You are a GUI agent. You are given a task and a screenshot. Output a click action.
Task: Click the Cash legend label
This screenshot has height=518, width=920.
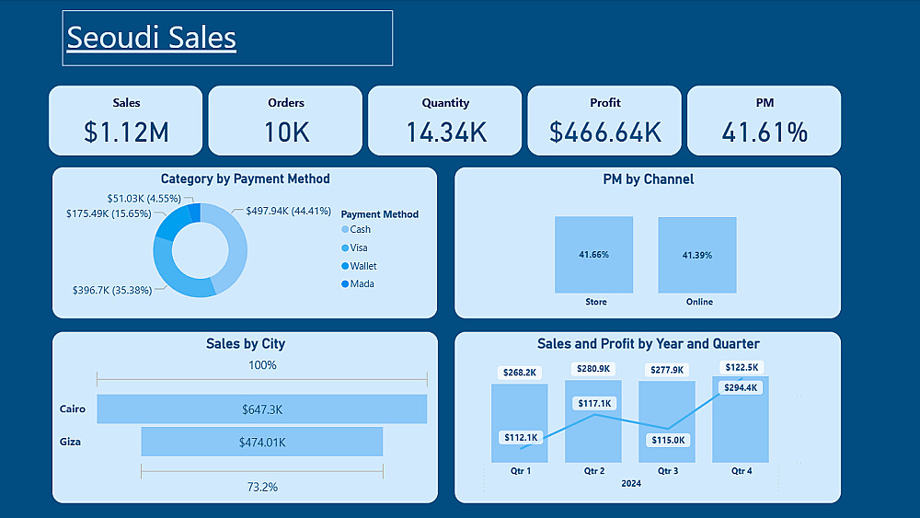(361, 229)
